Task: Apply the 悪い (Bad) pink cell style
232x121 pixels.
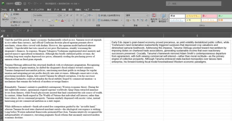Action: tap(209, 16)
